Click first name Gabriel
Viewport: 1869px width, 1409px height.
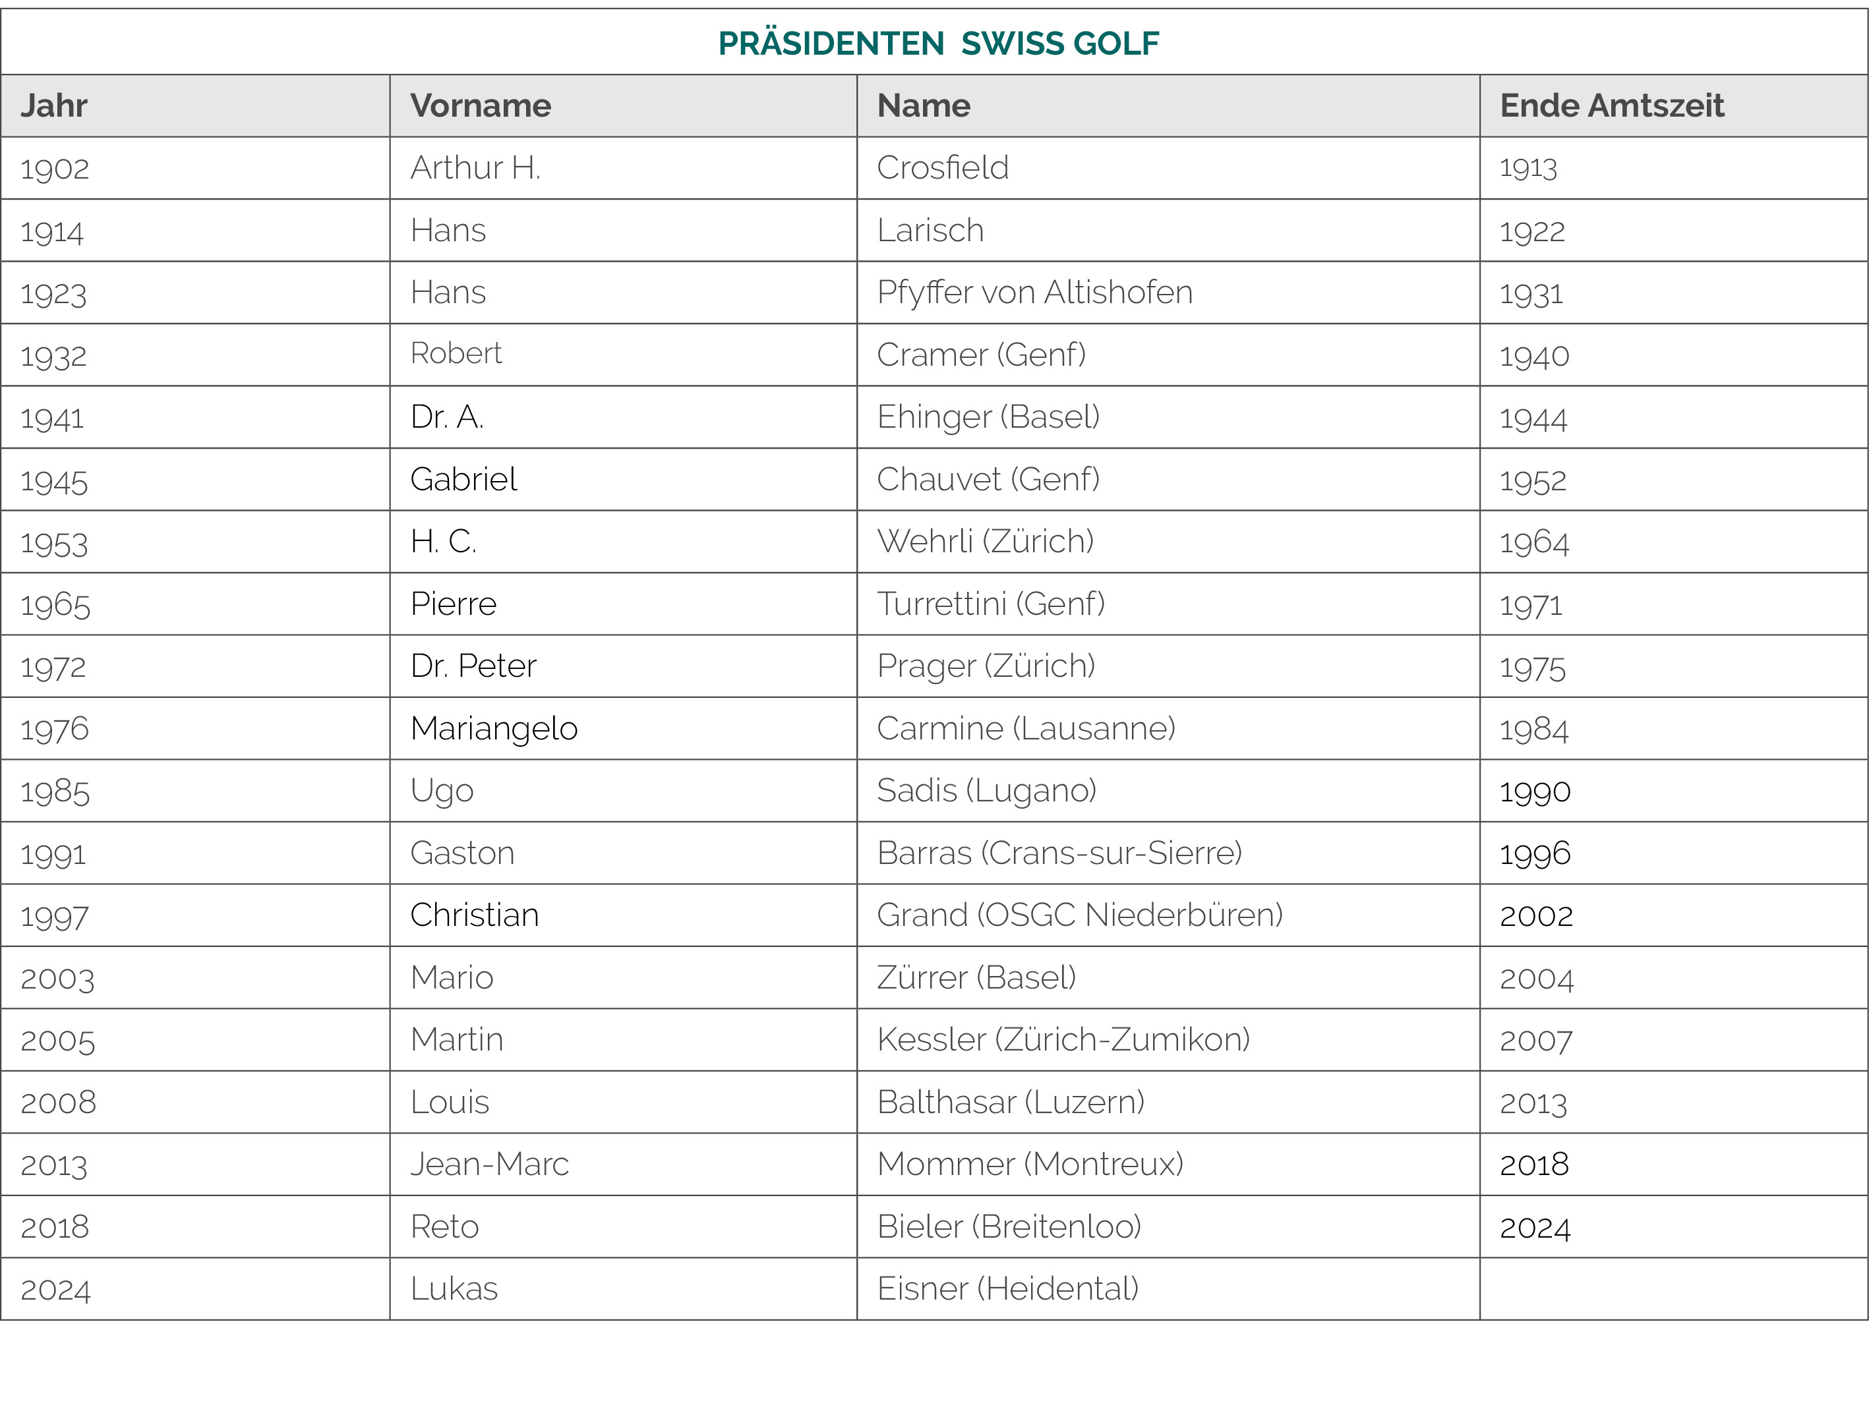point(463,479)
